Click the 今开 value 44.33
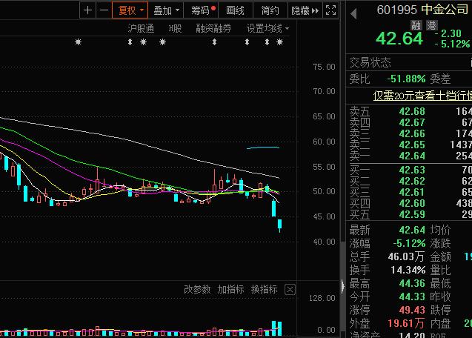The width and height of the screenshot is (472, 338). click(x=412, y=296)
